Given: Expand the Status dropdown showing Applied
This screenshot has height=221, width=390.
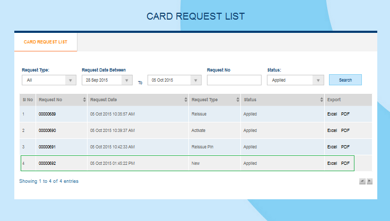Looking at the screenshot, I should pos(295,80).
